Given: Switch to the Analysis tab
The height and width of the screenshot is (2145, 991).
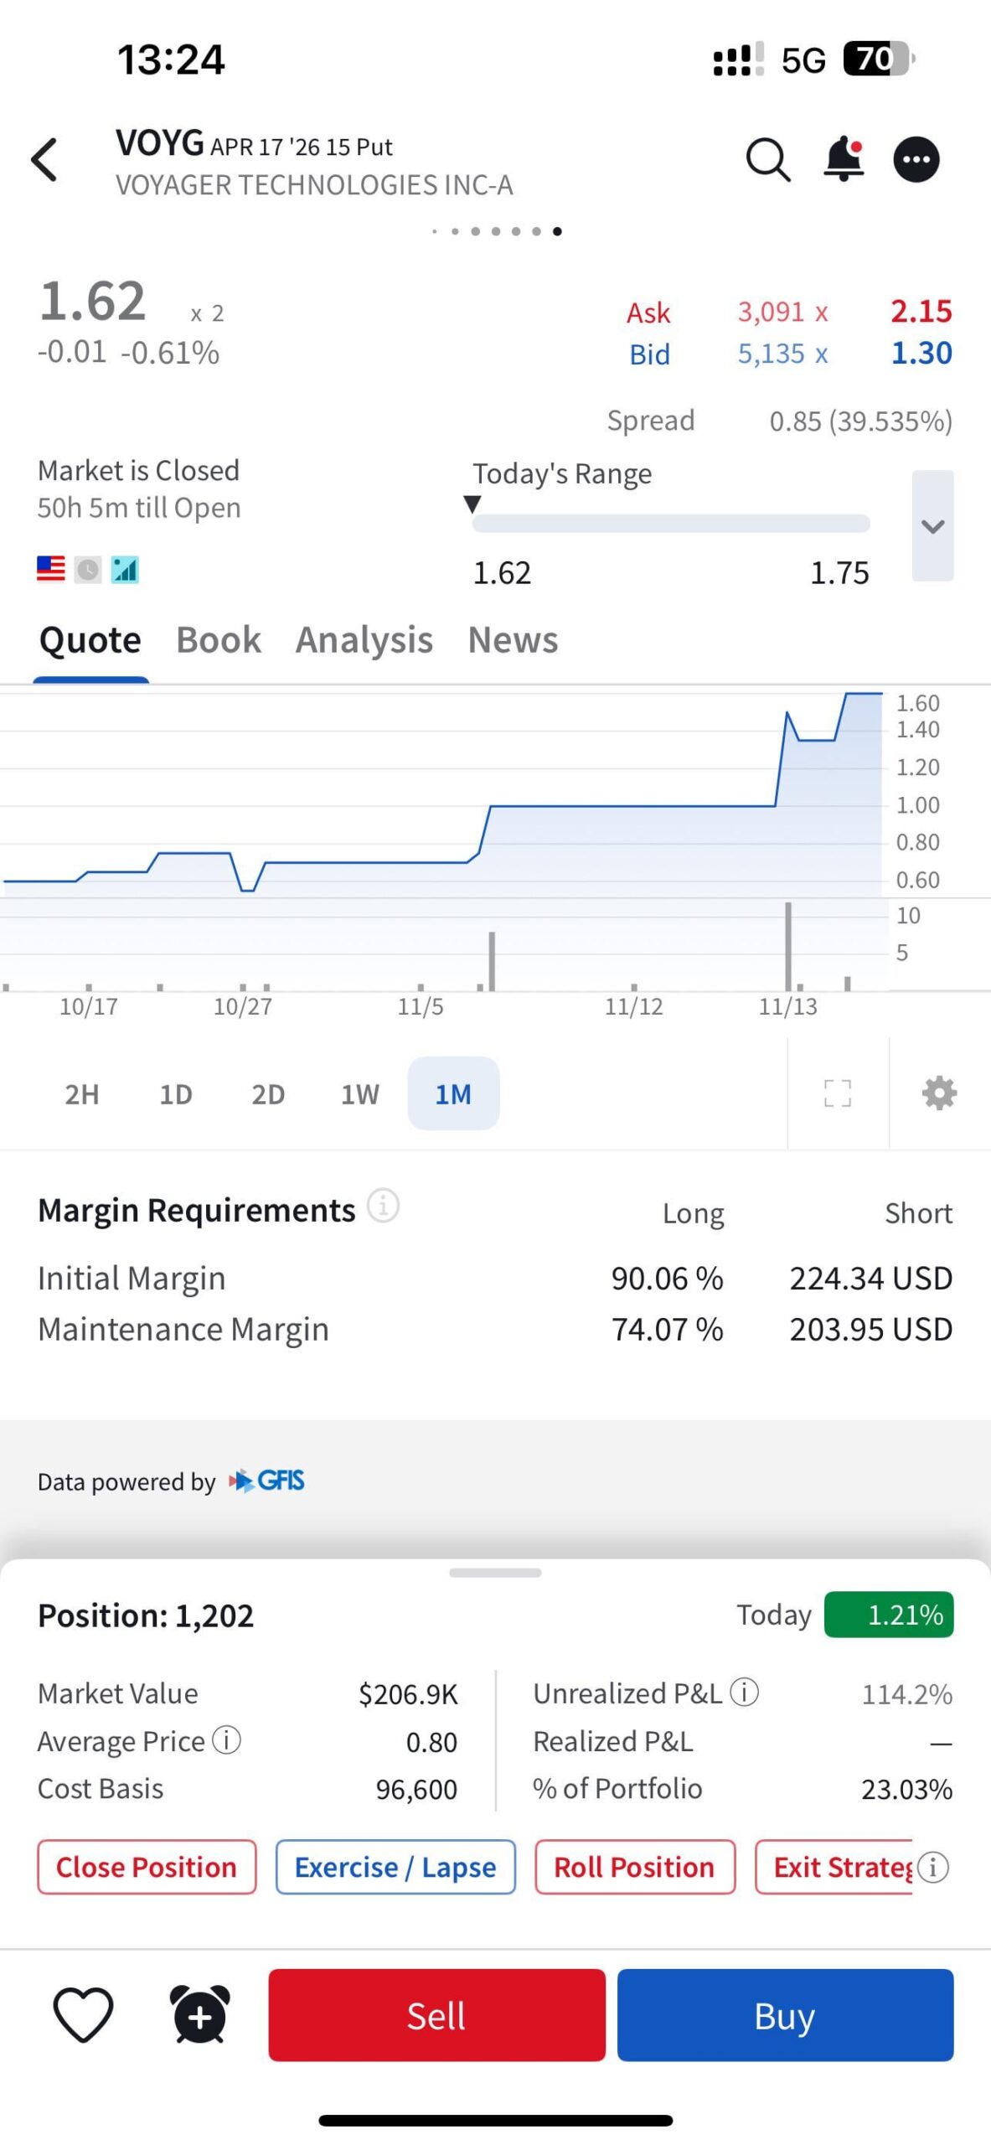Looking at the screenshot, I should click(x=364, y=640).
